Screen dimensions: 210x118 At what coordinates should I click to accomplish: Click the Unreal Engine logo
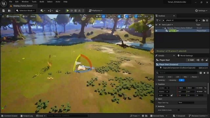4,4
